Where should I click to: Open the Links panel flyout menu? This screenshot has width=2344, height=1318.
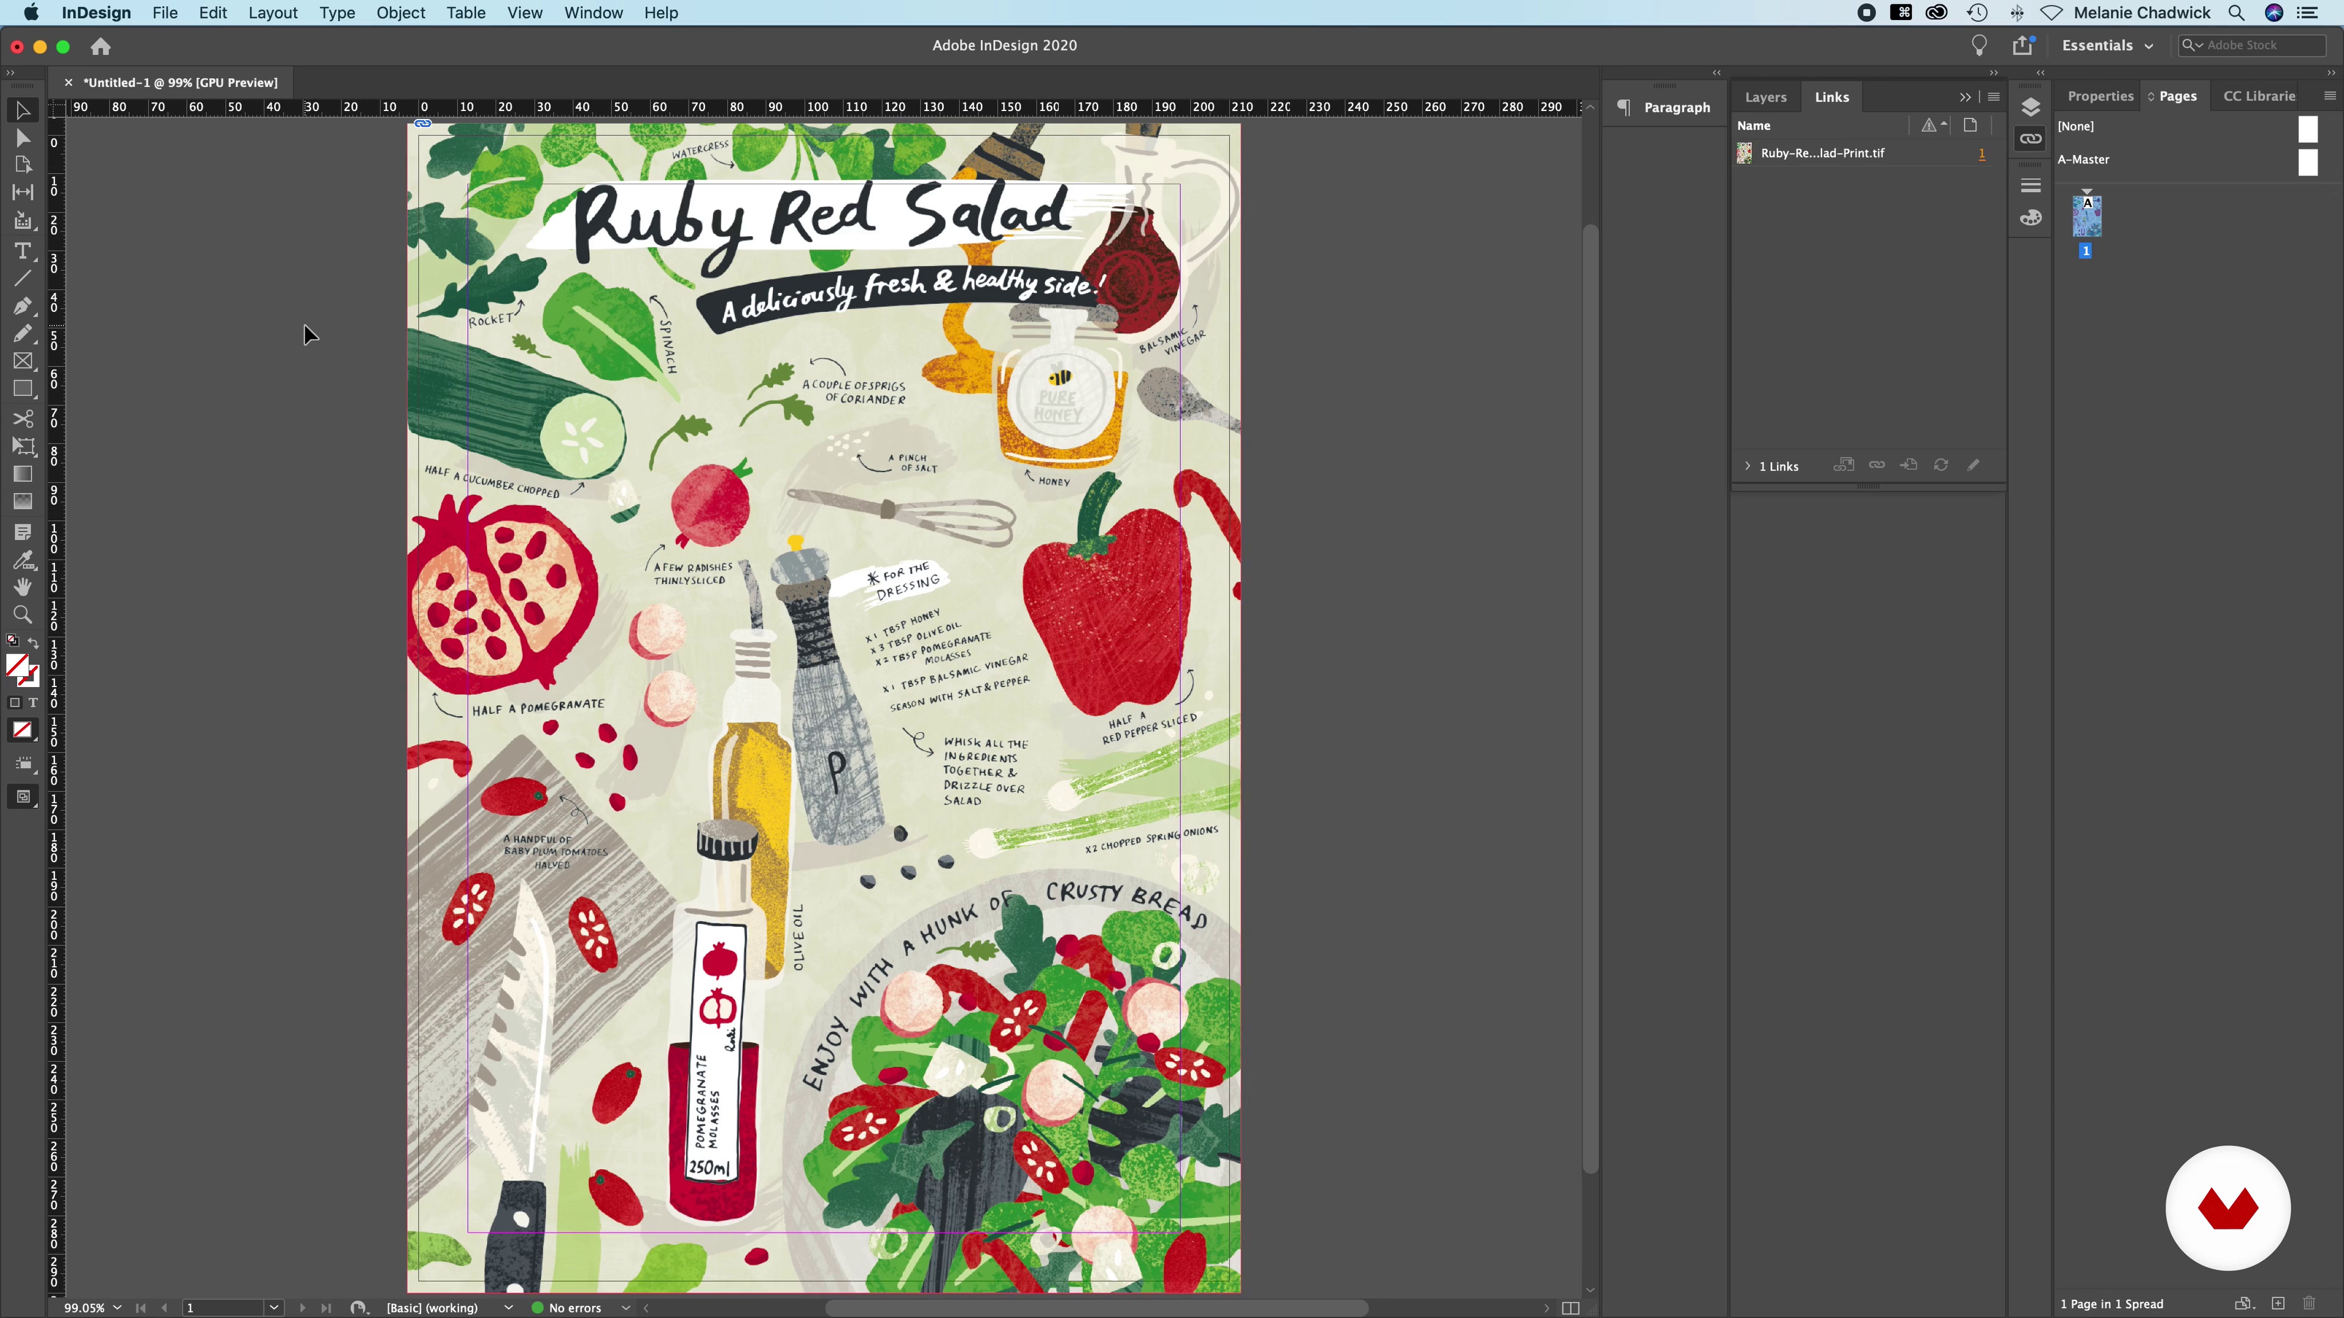(1994, 96)
